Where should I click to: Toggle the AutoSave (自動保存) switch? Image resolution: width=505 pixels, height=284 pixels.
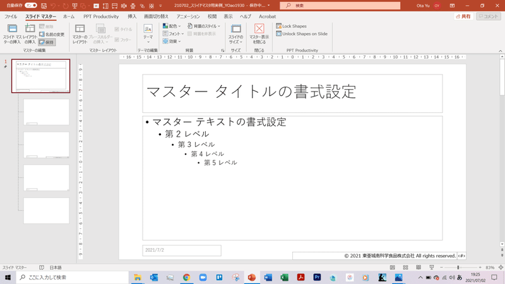(31, 6)
